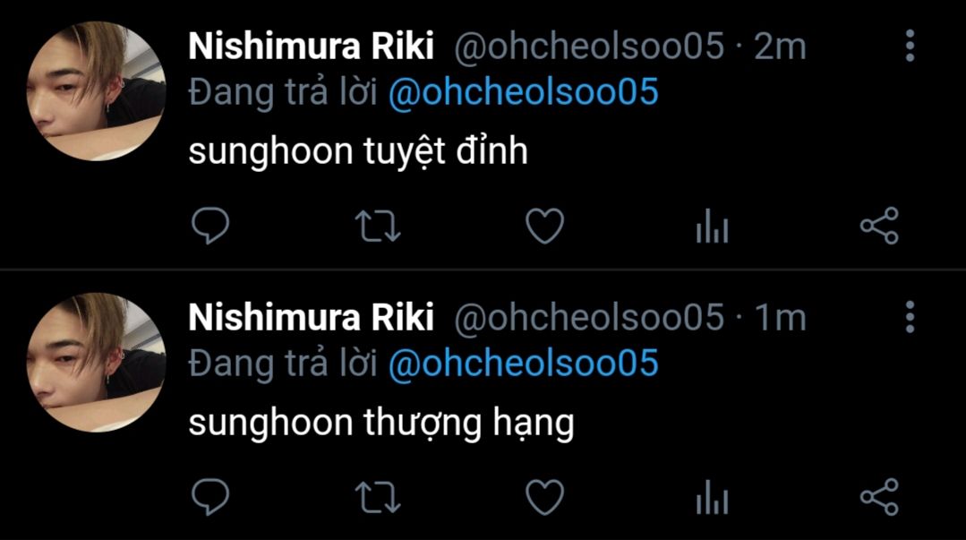Reply to the "sunghoon thượng hạng" tweet

211,497
